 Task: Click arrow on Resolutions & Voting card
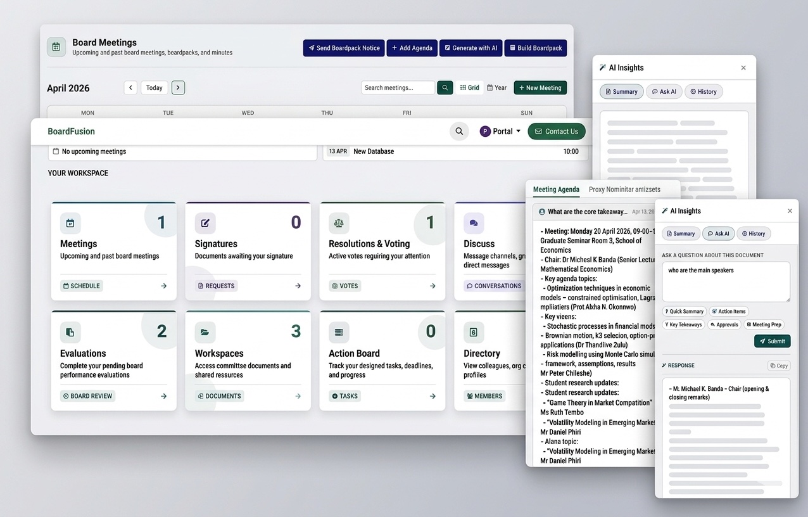pyautogui.click(x=432, y=286)
